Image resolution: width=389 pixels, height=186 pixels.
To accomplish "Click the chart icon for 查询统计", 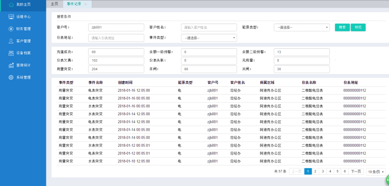I will (11, 65).
